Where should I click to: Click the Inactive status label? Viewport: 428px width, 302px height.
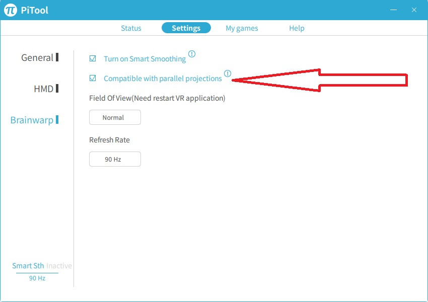point(59,266)
